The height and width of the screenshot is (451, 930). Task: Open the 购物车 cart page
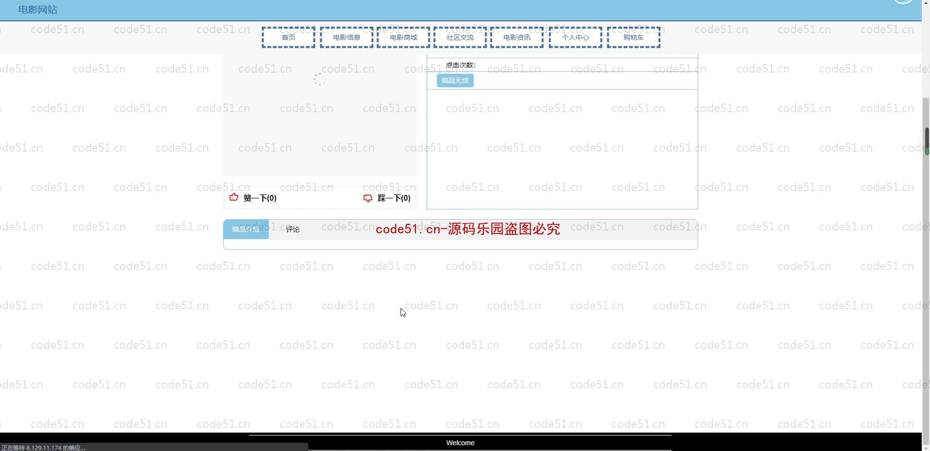point(633,37)
